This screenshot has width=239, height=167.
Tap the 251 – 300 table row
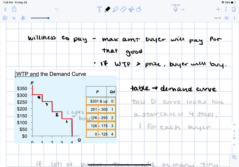(101, 109)
